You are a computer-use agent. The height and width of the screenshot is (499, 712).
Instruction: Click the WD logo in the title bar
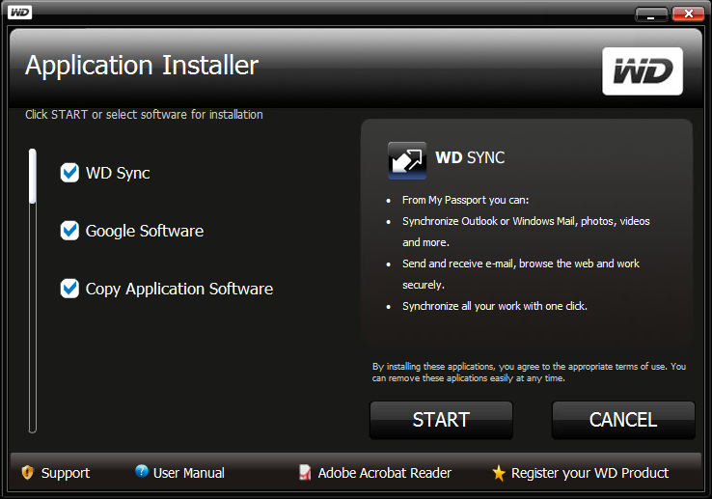[x=20, y=13]
